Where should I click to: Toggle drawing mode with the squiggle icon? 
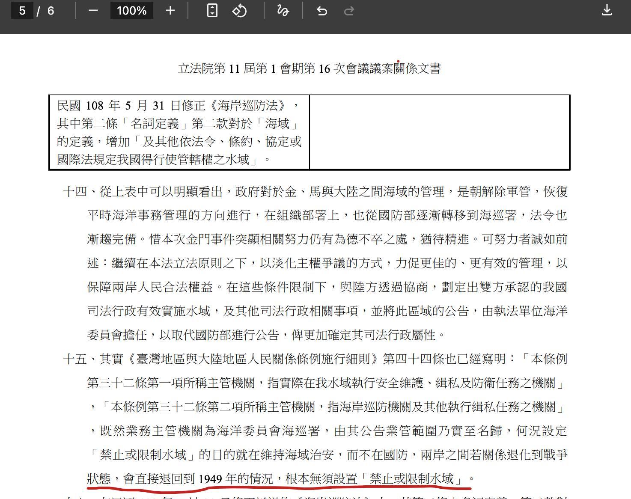coord(283,11)
